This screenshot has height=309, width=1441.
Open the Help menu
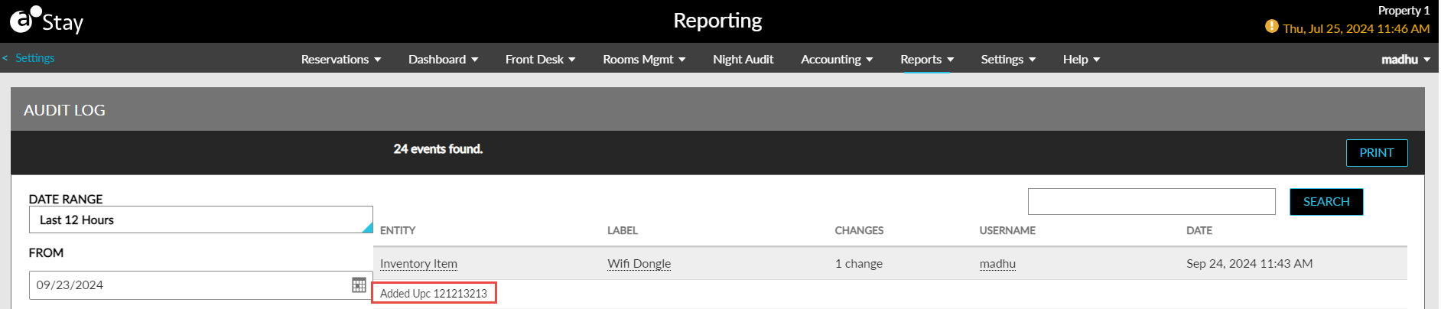point(1082,59)
